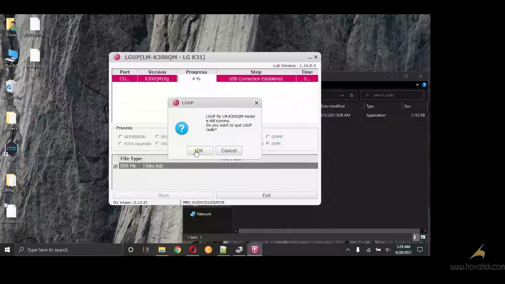The width and height of the screenshot is (505, 284).
Task: Select the K300UM10f file beside X3non
Action: [x=35, y=27]
